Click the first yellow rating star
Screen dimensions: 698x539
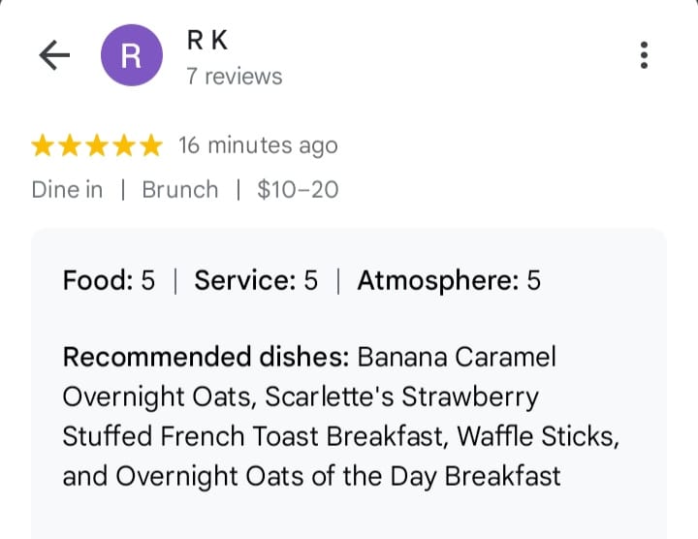coord(44,146)
